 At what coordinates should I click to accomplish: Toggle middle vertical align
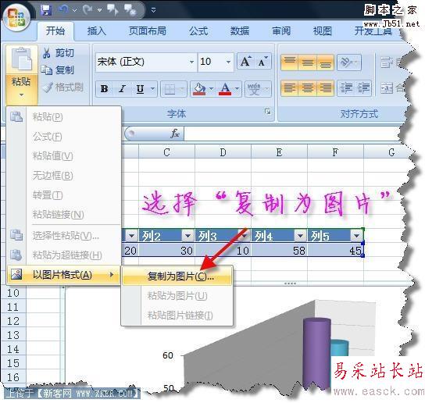click(x=307, y=62)
